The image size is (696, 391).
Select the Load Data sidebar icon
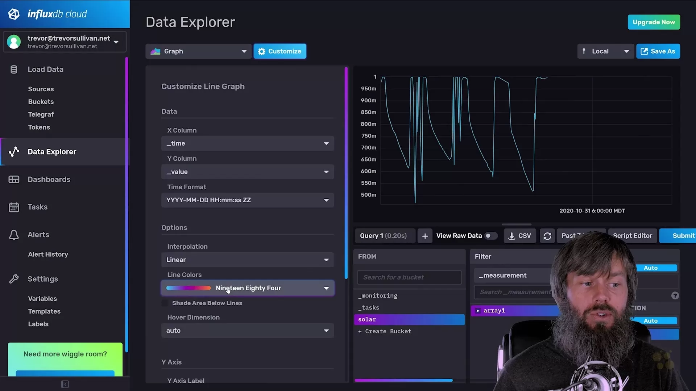tap(14, 69)
